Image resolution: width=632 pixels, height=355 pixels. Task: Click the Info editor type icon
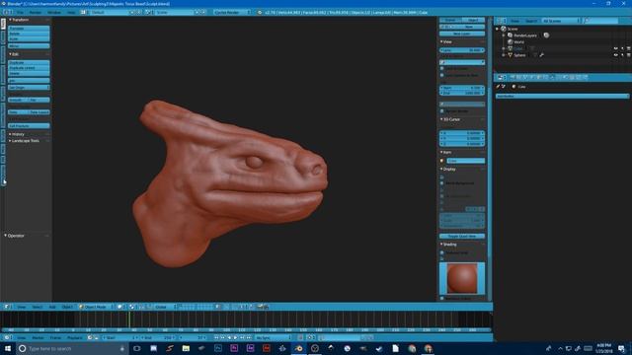[7, 13]
